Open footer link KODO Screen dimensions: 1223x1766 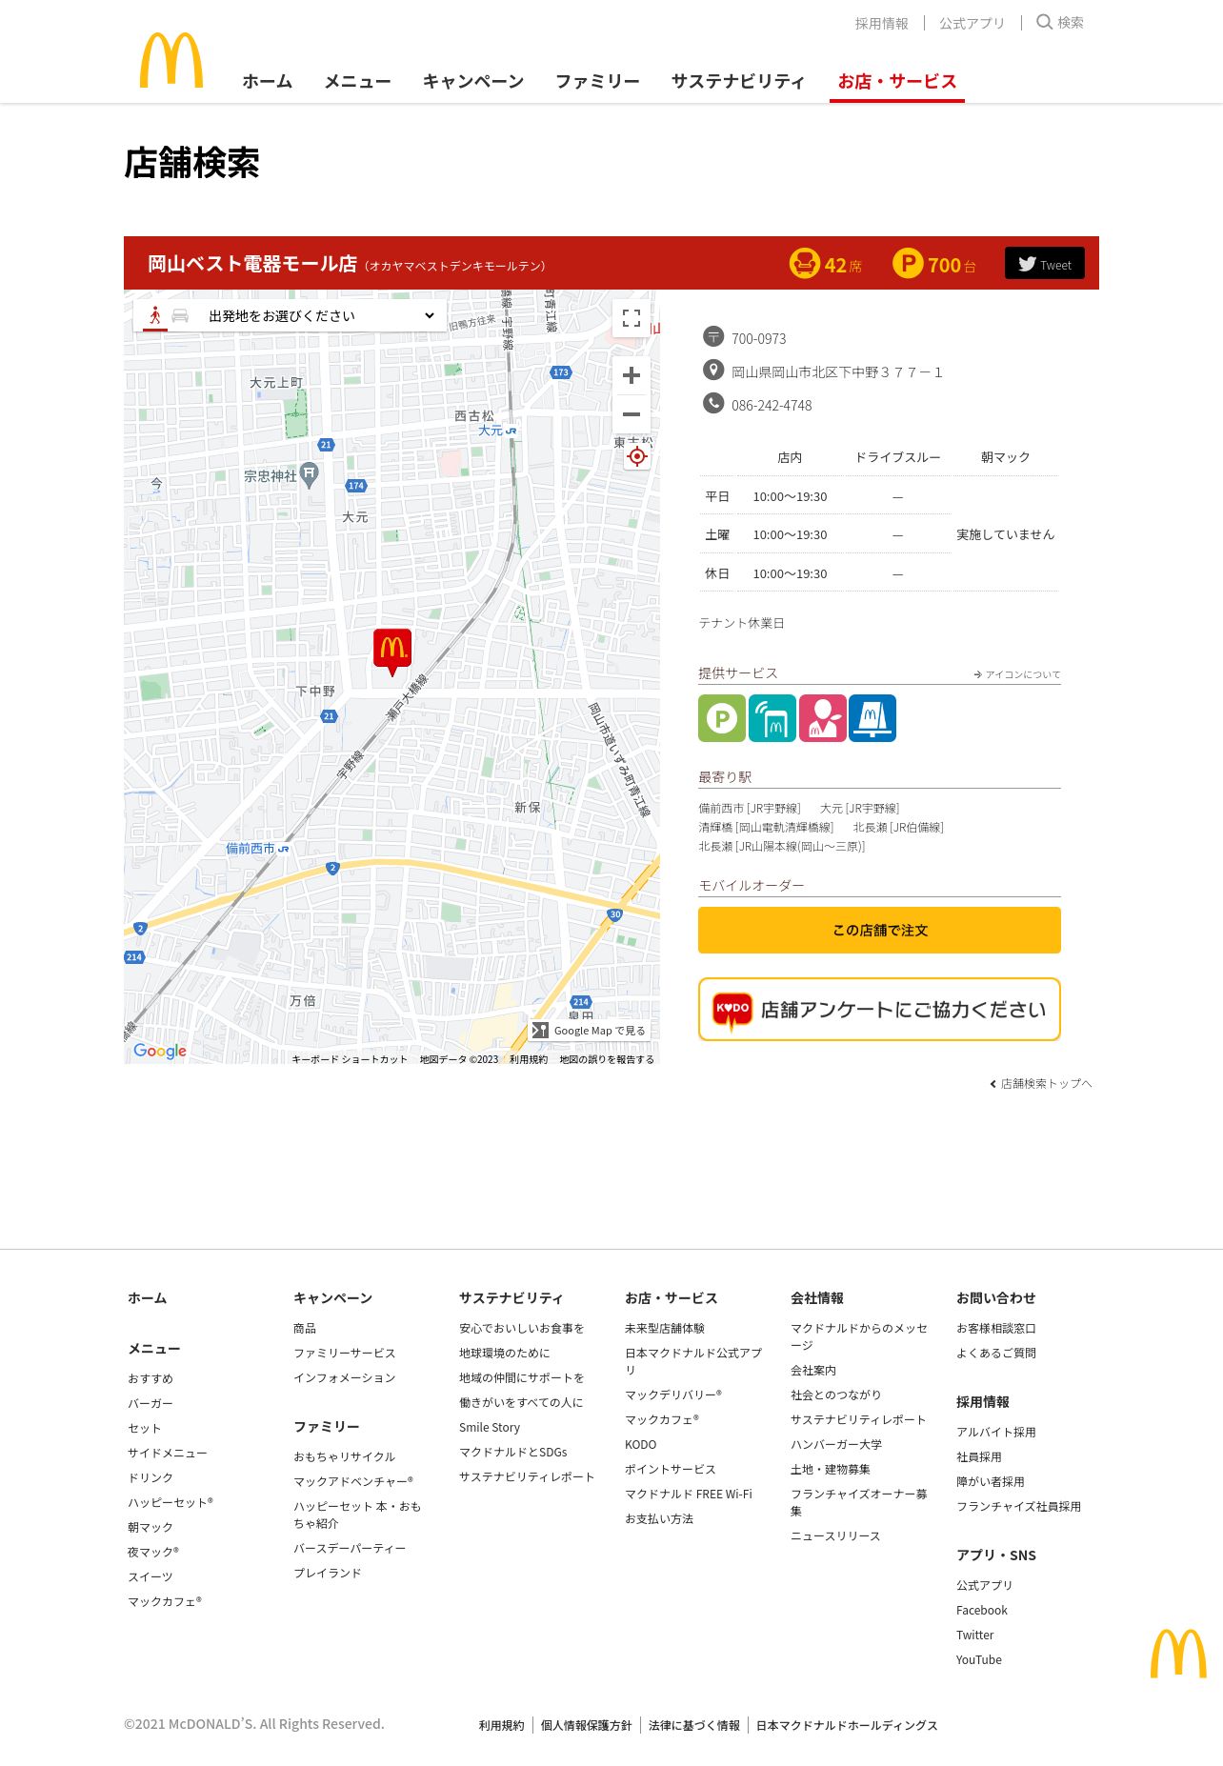pos(641,1444)
